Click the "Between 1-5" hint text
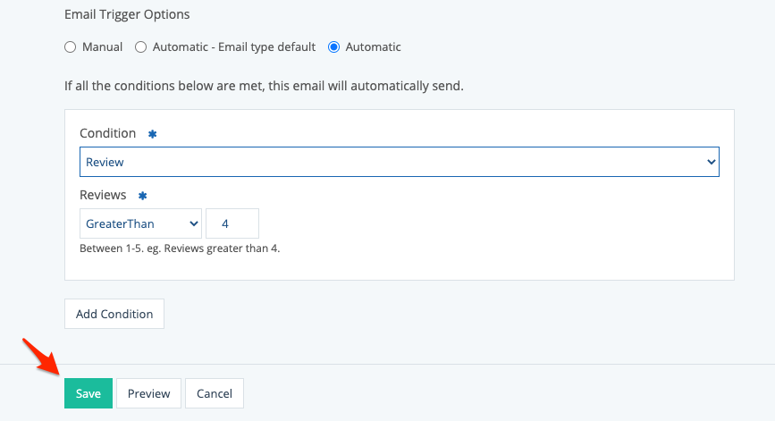This screenshot has height=421, width=775. [180, 248]
